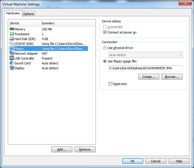Select the Sound Card speaker icon
Viewport: 194px width, 168px height.
point(12,63)
